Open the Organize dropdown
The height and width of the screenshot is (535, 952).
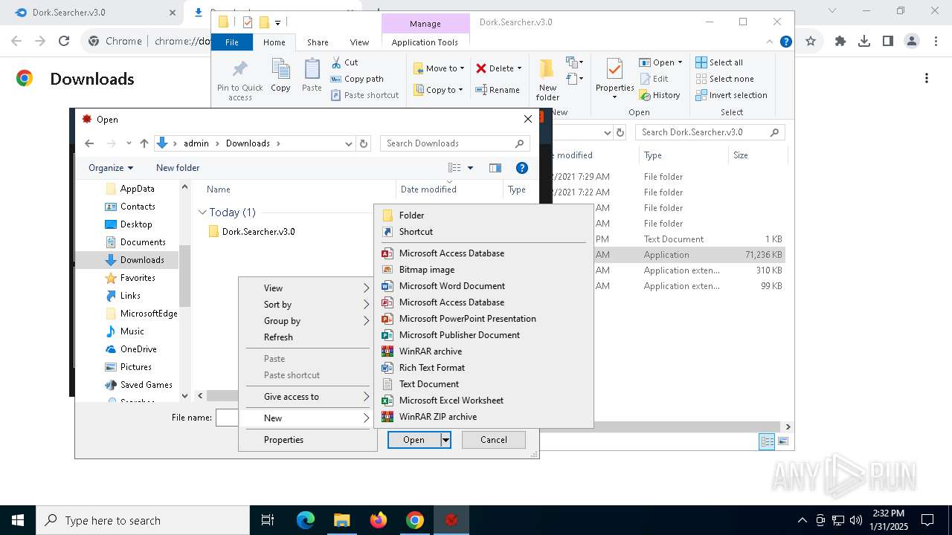click(111, 168)
